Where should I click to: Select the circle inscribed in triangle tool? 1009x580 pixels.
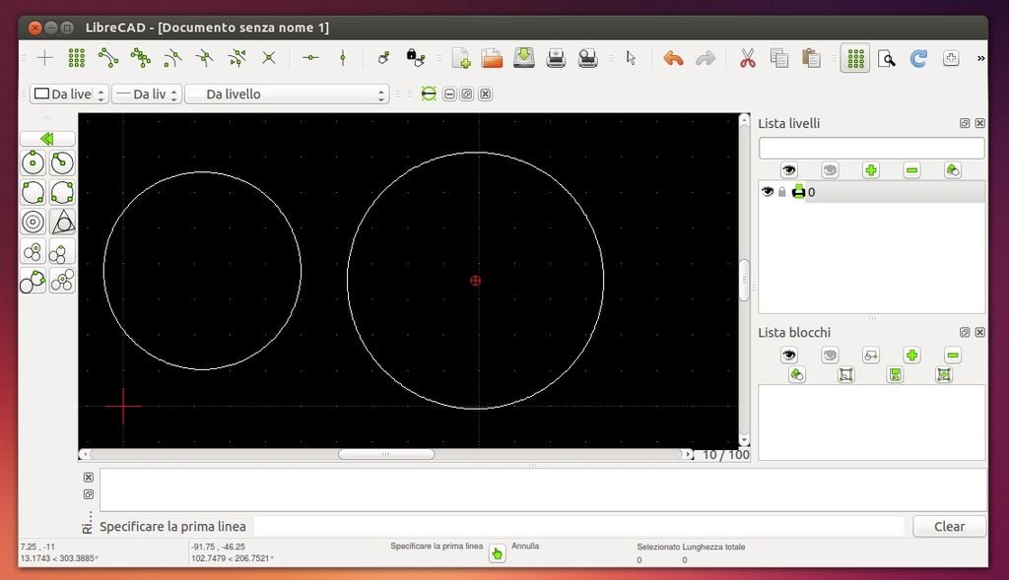click(62, 222)
